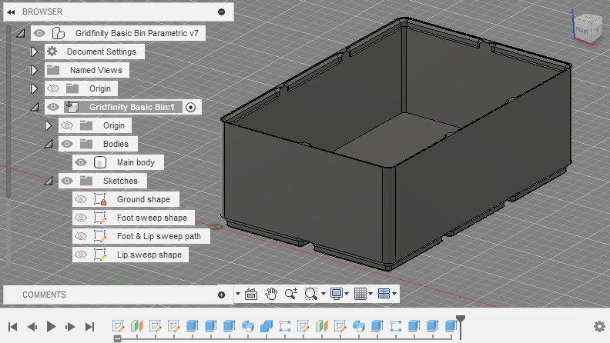Open the Display Settings dropdown arrow
Screen dimensions: 610x343
click(x=347, y=294)
